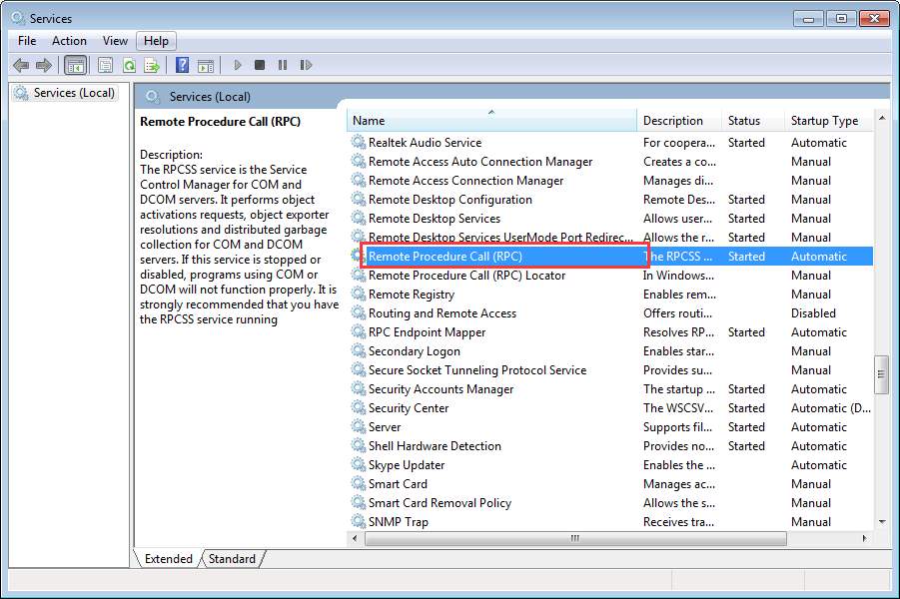
Task: Open the File menu
Action: coord(25,40)
